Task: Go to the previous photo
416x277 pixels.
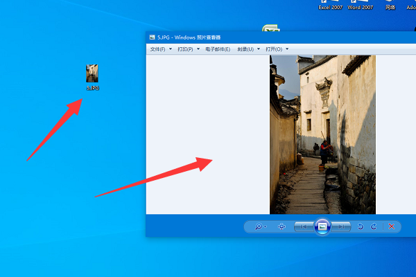Action: point(304,226)
